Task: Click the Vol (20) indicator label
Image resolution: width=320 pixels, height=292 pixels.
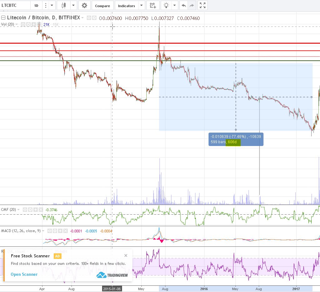Action: pos(7,24)
